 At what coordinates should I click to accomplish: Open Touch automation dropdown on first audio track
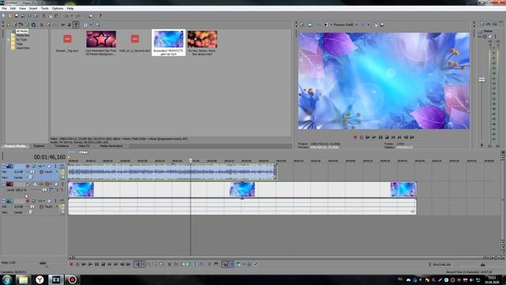coord(56,172)
